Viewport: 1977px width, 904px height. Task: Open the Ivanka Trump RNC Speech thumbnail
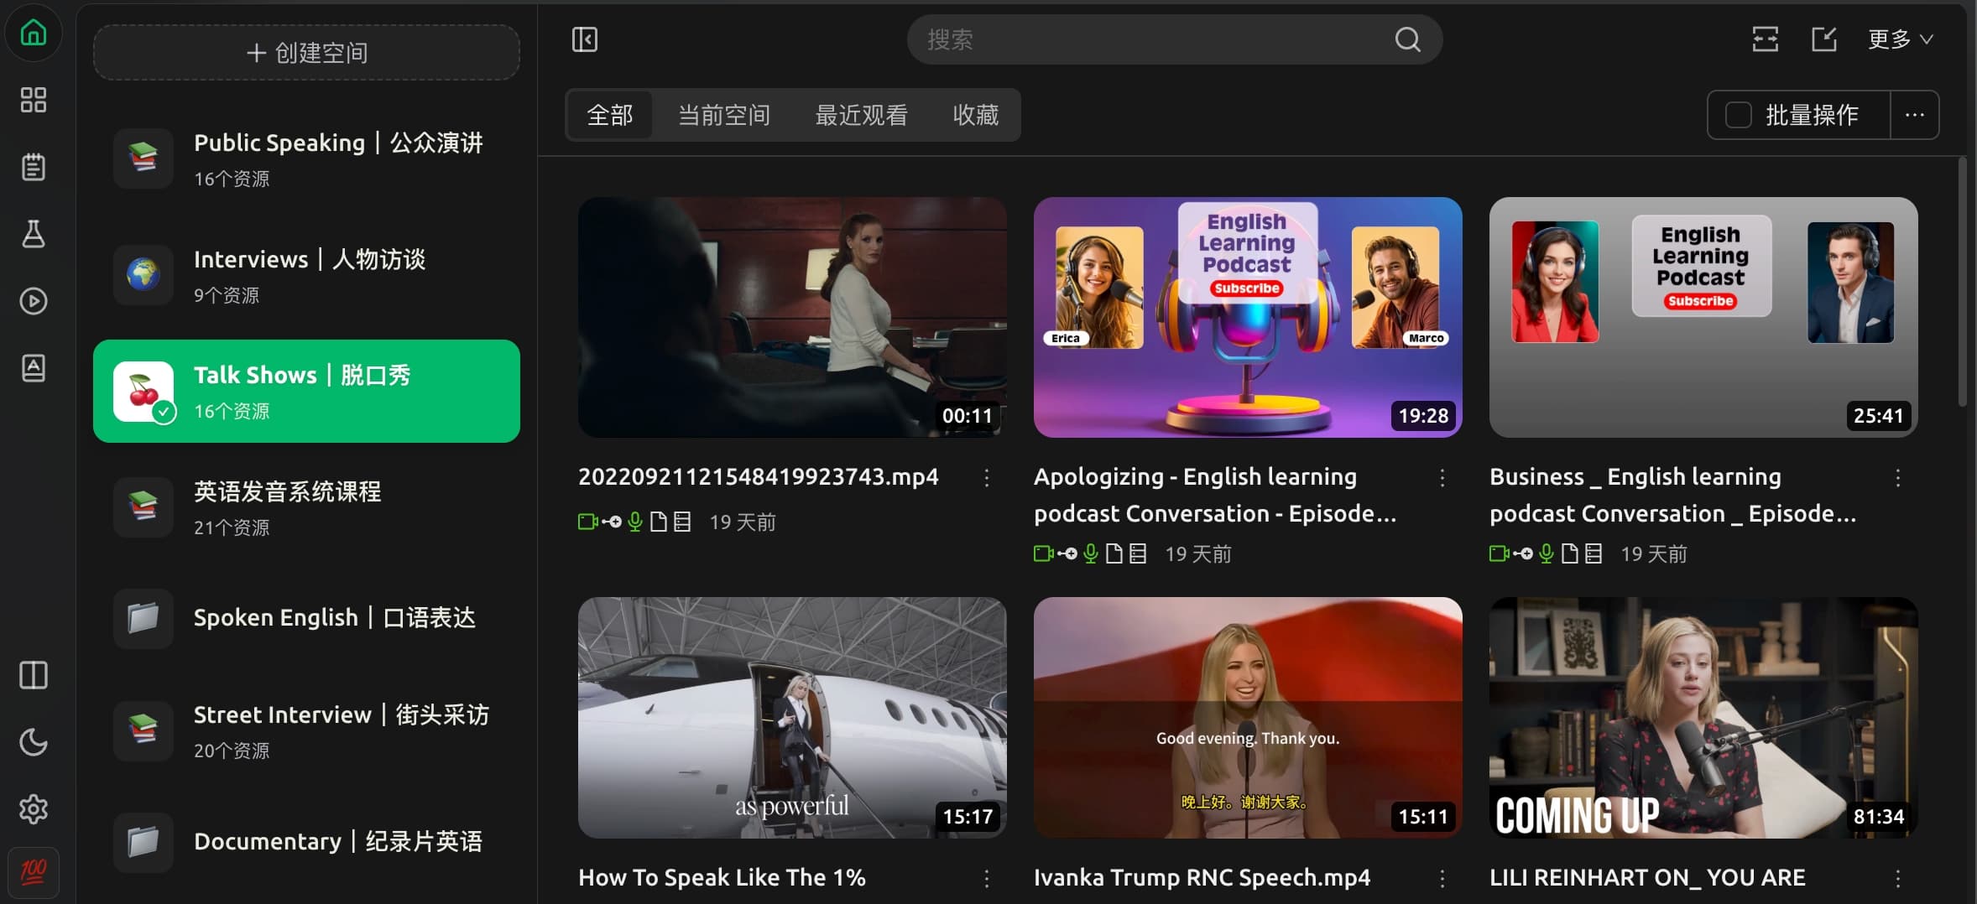tap(1247, 717)
